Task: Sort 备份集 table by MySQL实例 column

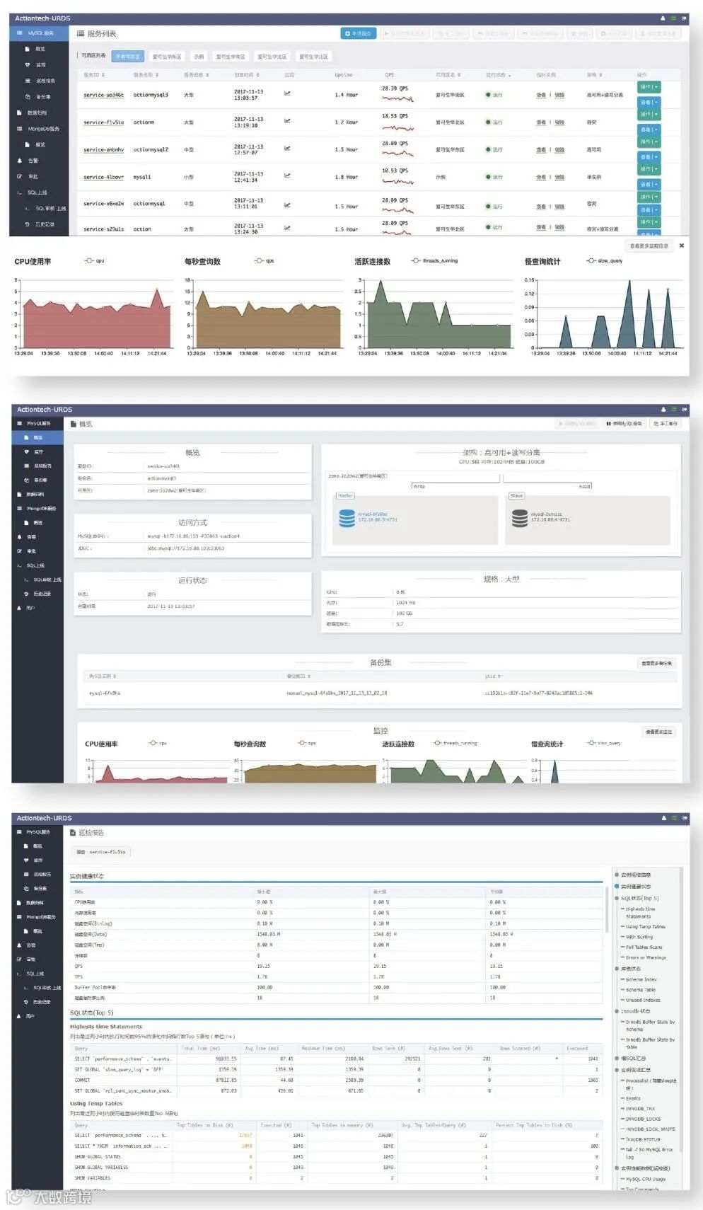Action: [x=103, y=676]
